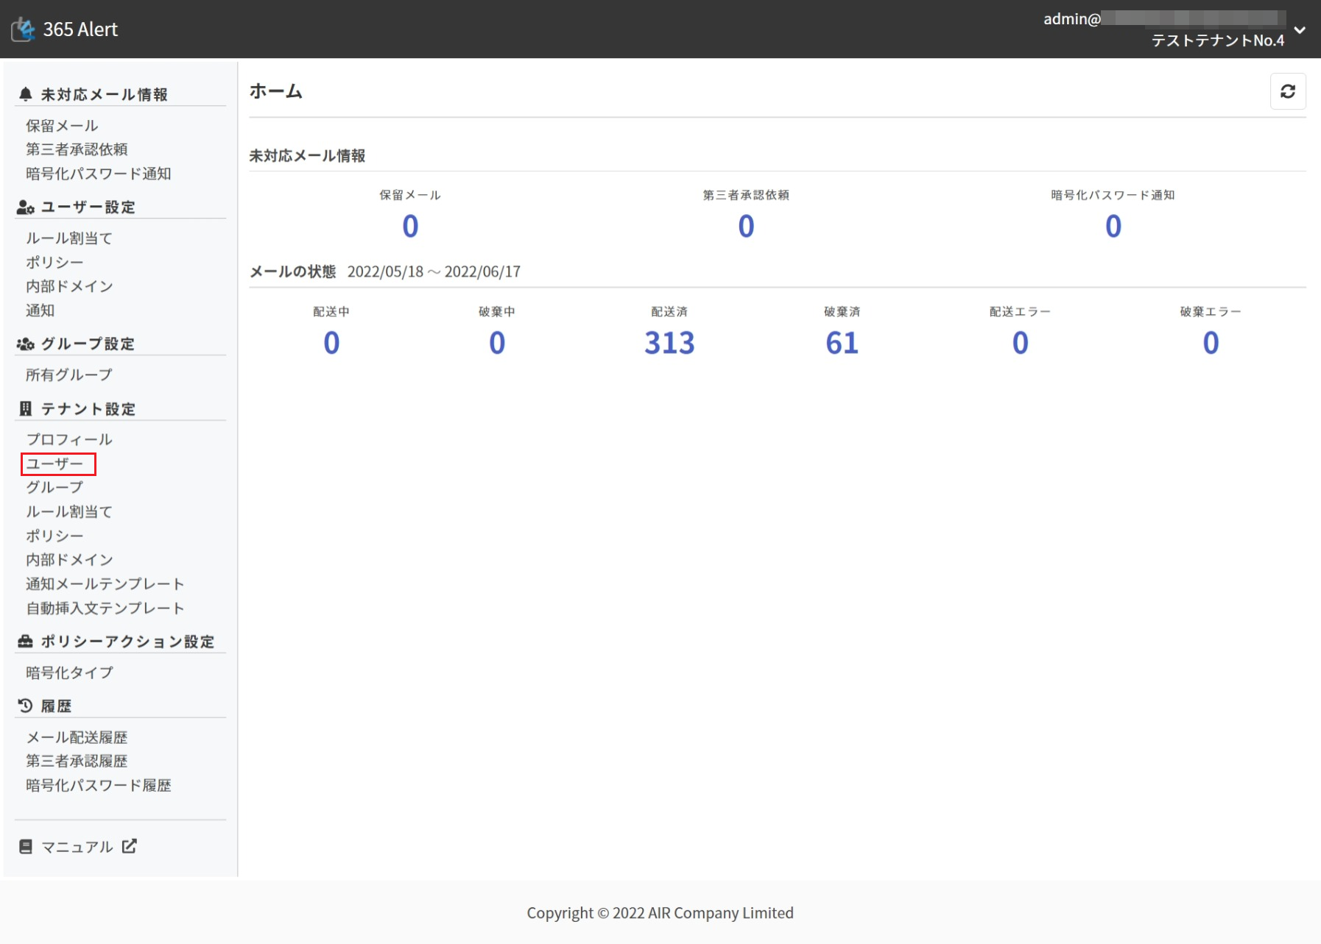Open 通知メールテンプレート in the sidebar
The width and height of the screenshot is (1321, 944).
click(x=105, y=584)
